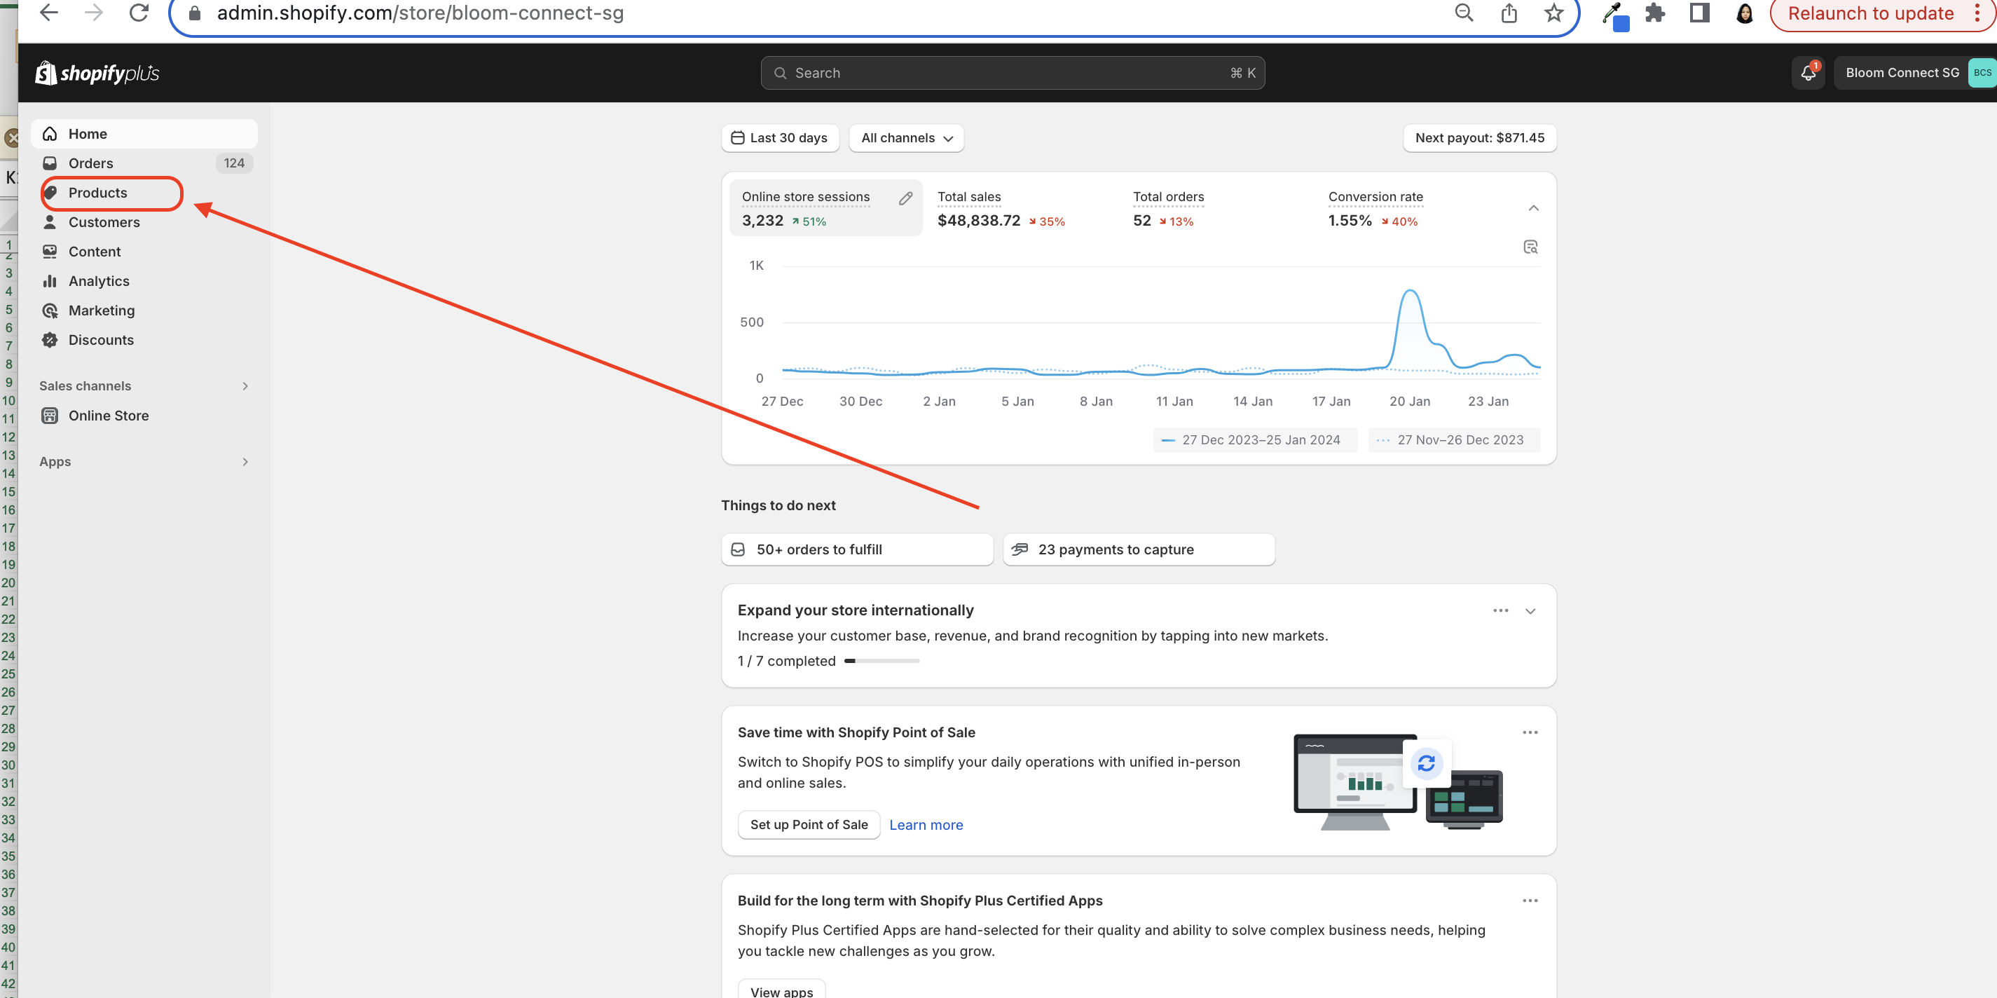
Task: Click the browser back arrow
Action: [49, 13]
